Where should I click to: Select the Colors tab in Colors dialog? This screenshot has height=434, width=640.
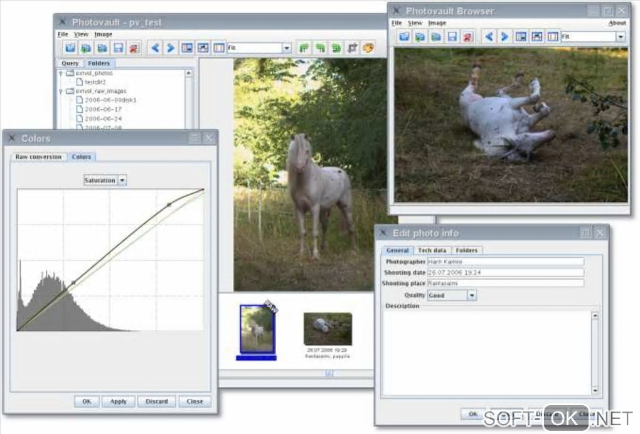point(81,157)
